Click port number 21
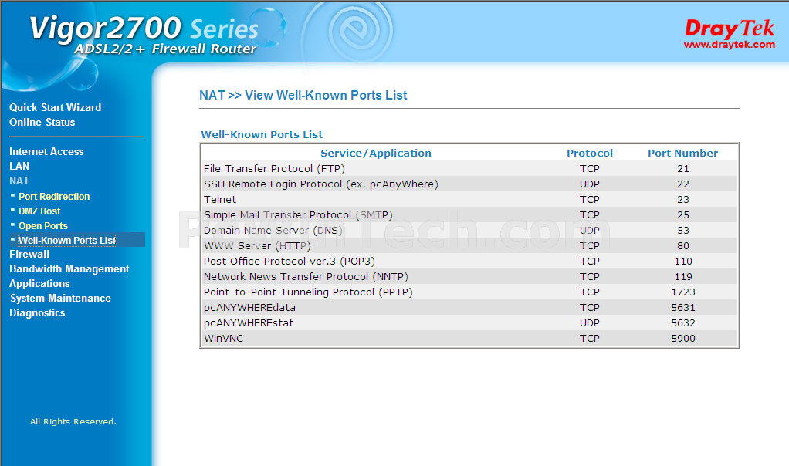Screen dimensions: 789x466 pos(682,169)
